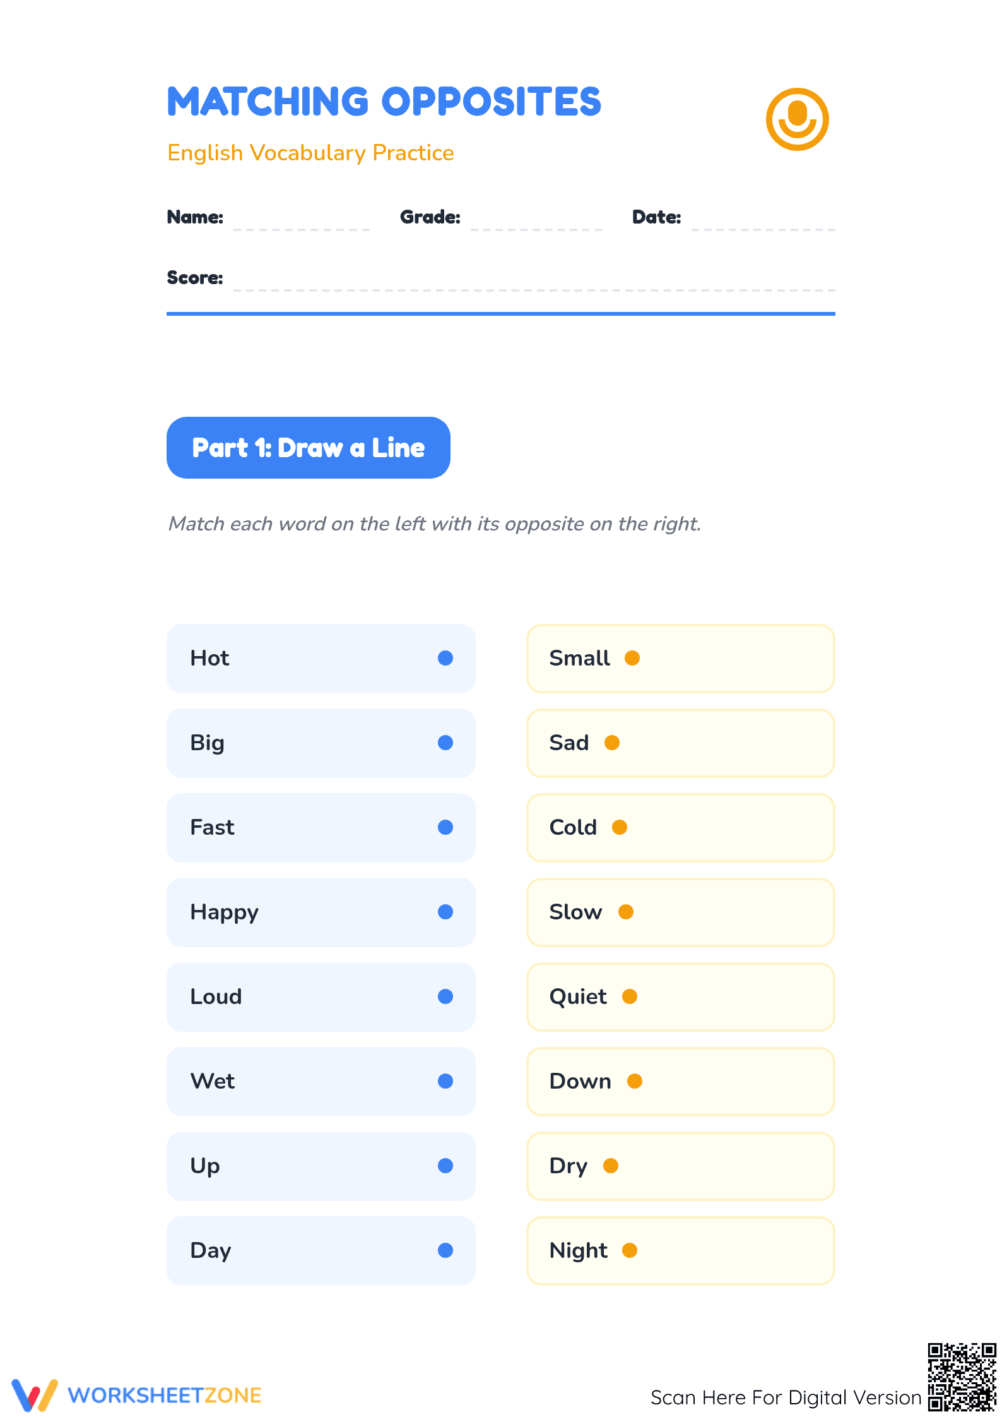1002x1417 pixels.
Task: Select the Loud word box
Action: point(321,997)
